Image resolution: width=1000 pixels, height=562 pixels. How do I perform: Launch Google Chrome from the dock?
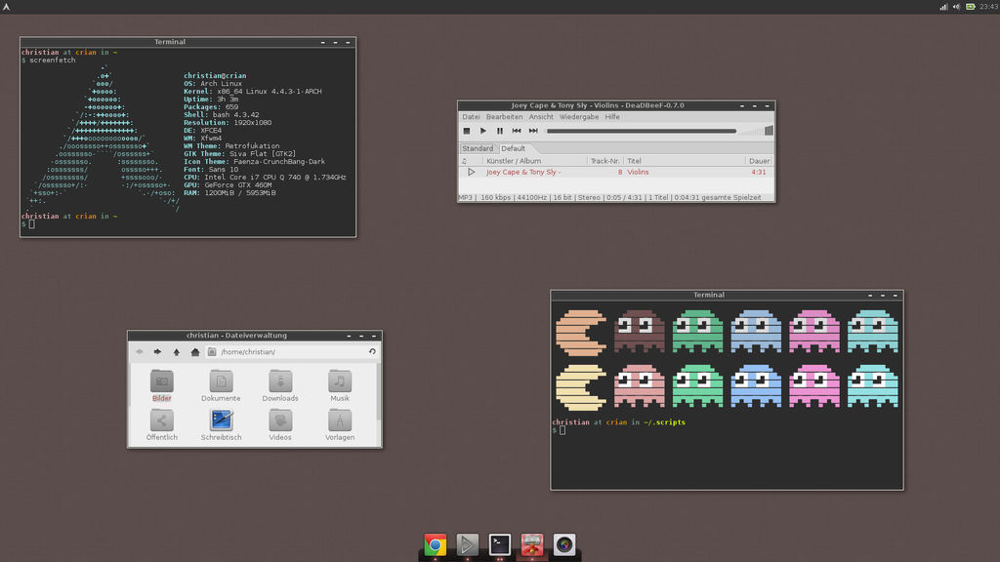point(435,544)
